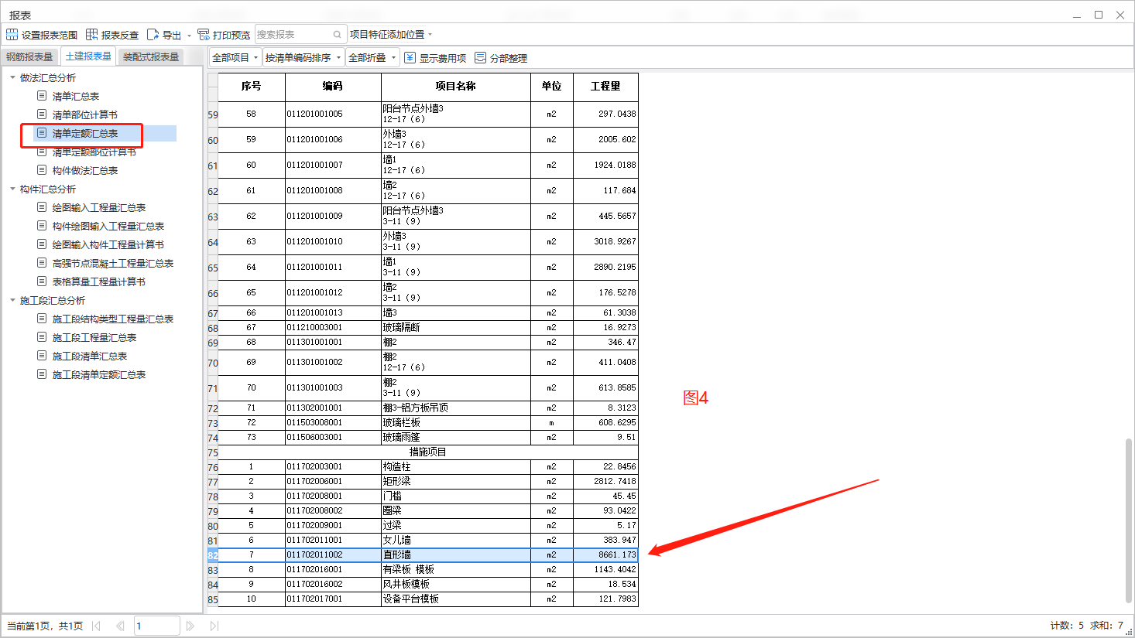1135x638 pixels.
Task: Click the 设置报表范围 toolbar icon
Action: pos(12,35)
